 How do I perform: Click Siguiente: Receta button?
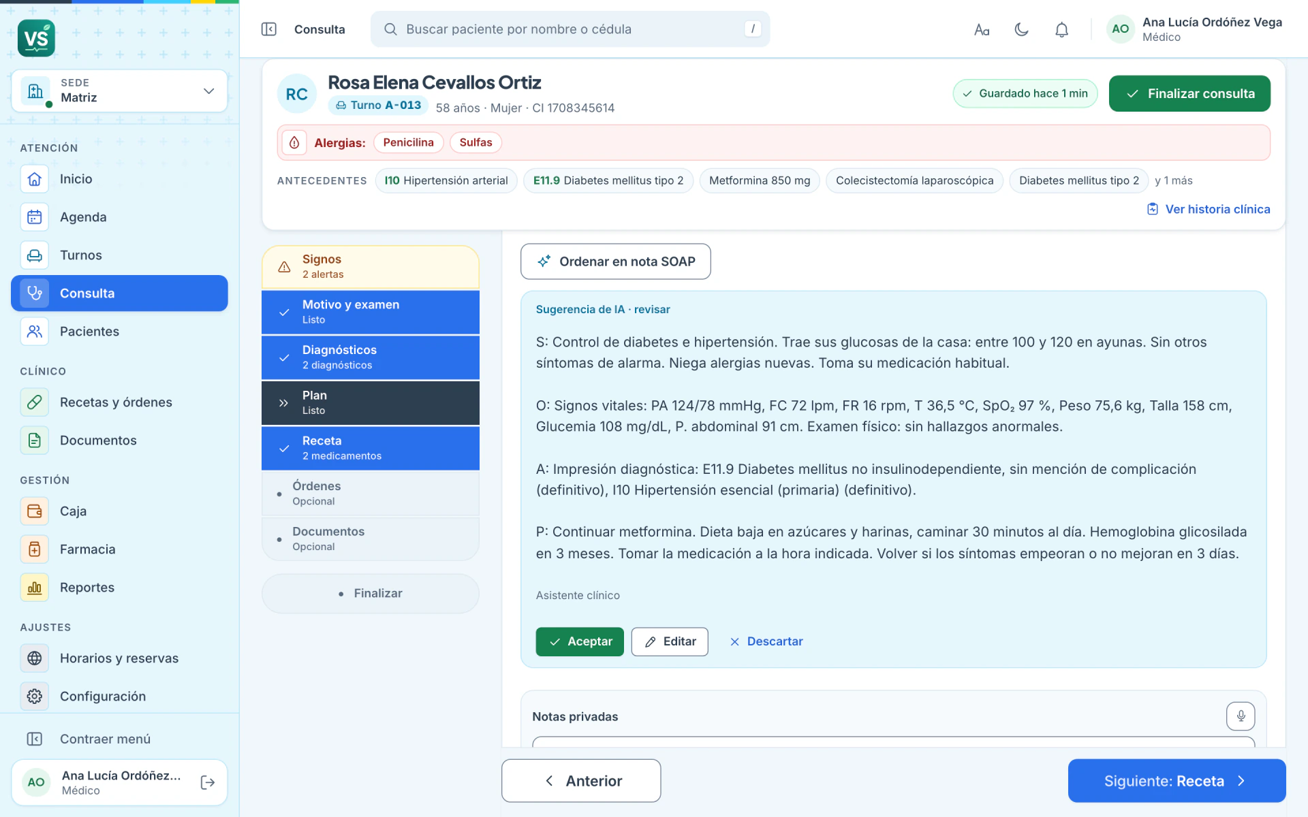pyautogui.click(x=1177, y=781)
